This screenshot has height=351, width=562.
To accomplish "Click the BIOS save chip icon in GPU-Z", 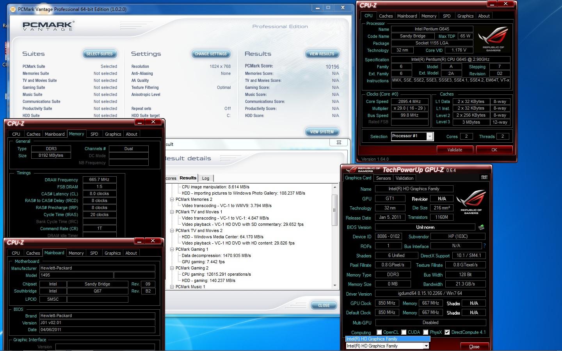I will (481, 227).
